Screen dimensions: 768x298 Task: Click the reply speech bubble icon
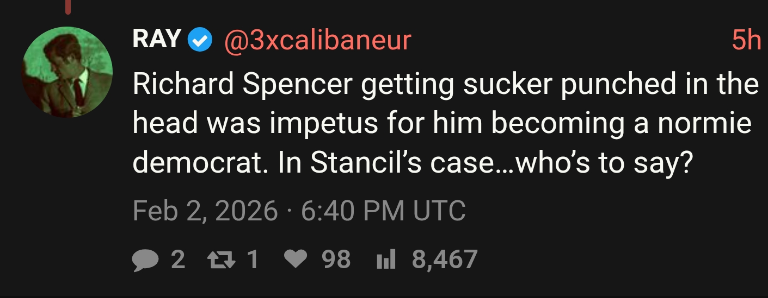(145, 259)
